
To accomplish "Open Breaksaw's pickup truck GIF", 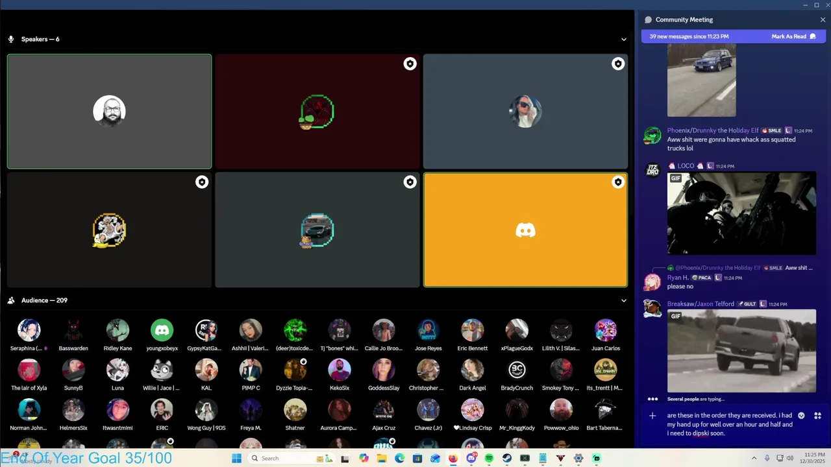I will (x=741, y=351).
